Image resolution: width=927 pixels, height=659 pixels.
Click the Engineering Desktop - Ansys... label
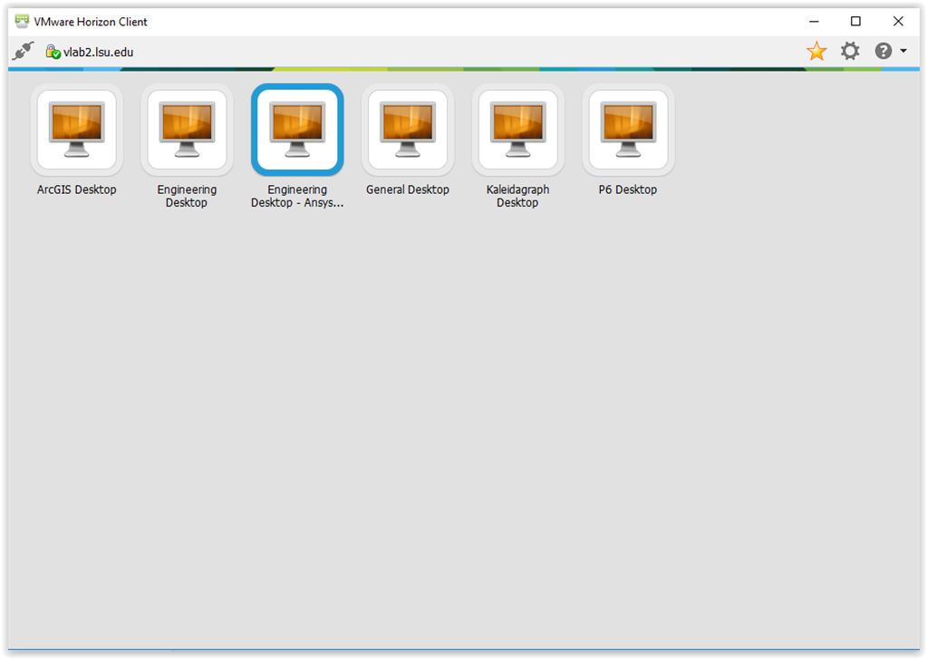[x=297, y=196]
